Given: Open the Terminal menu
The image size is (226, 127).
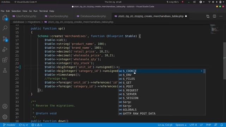Looking at the screenshot, I should pyautogui.click(x=43, y=11).
